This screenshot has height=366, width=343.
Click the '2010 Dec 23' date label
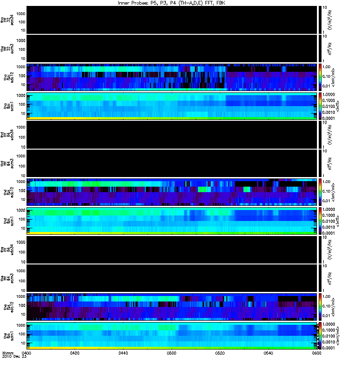[15, 356]
